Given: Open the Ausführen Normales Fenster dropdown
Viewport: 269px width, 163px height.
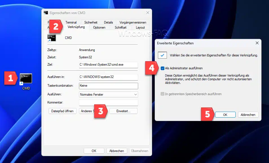Looking at the screenshot, I should click(109, 94).
